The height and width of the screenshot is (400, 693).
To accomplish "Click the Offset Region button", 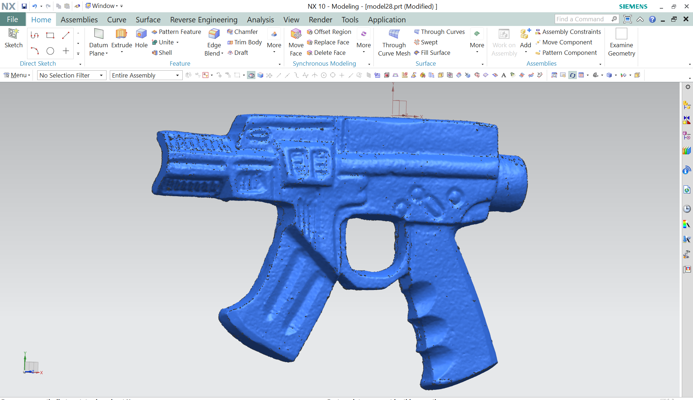I will (x=329, y=32).
